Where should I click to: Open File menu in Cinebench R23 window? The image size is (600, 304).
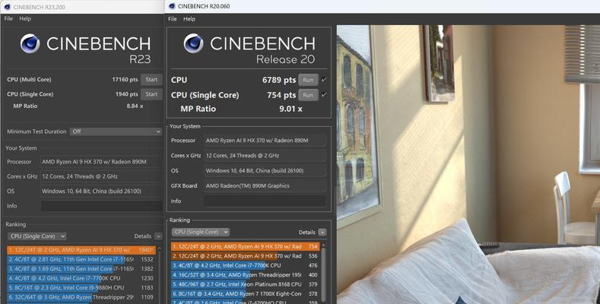[x=8, y=18]
